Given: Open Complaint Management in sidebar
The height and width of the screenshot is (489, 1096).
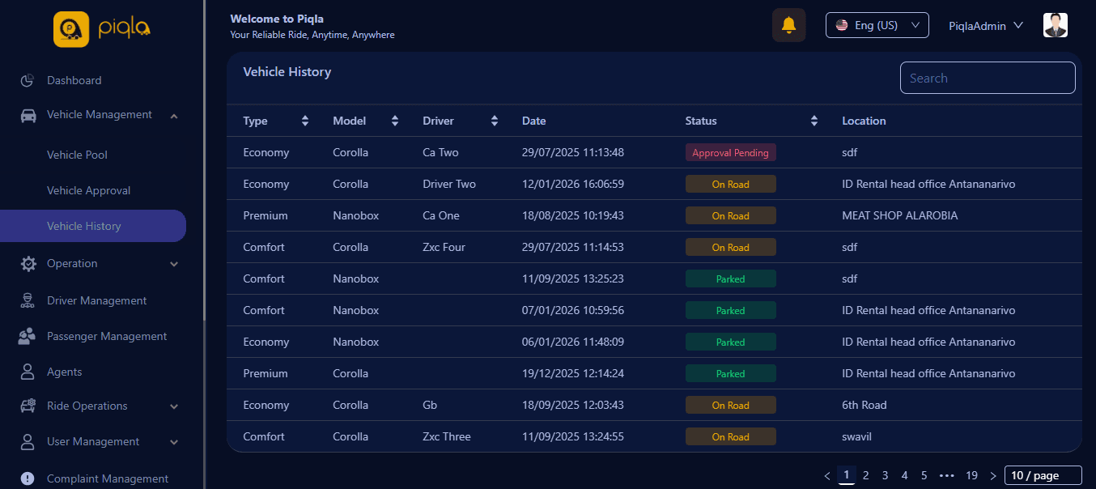Looking at the screenshot, I should [108, 478].
